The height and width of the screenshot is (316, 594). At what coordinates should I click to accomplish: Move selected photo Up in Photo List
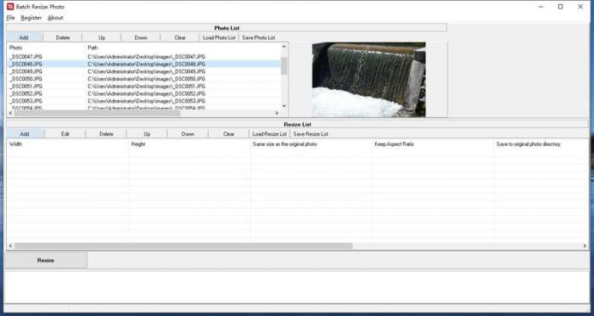click(x=102, y=37)
